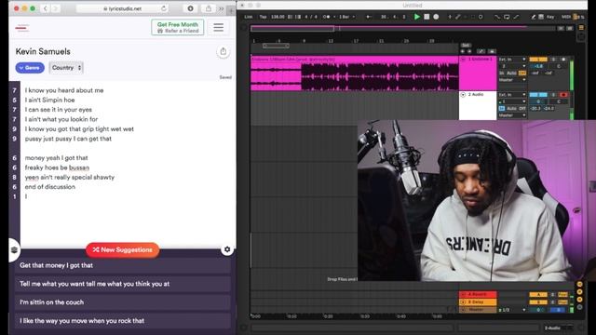Open 2 Audio track input channel dropdown
Screen dimensions: 596x335
coord(512,101)
